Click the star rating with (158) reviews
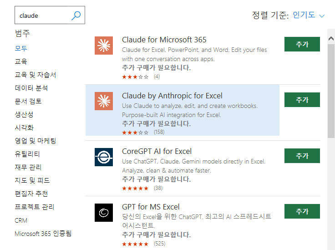This screenshot has height=250, width=335. click(135, 133)
